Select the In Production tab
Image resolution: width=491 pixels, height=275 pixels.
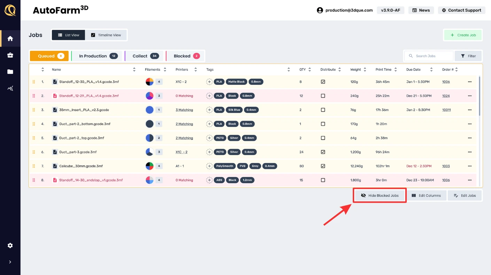[x=97, y=56]
